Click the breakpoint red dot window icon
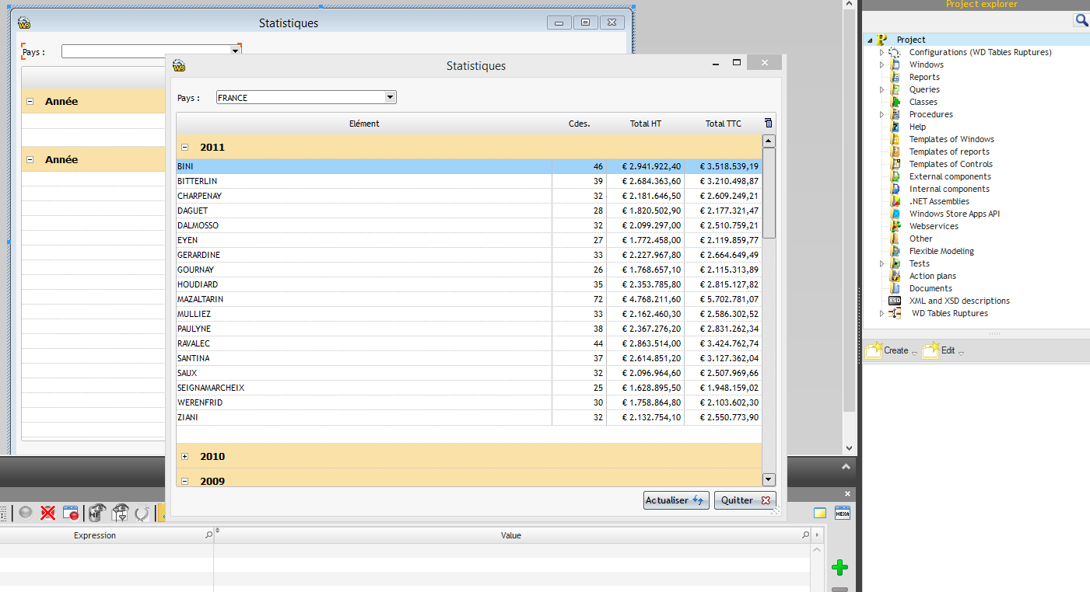Screen dimensions: 1090x592 click(x=71, y=513)
